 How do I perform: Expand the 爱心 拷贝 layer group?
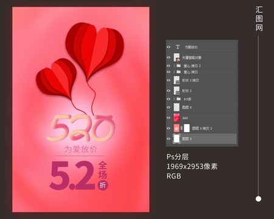174,72
